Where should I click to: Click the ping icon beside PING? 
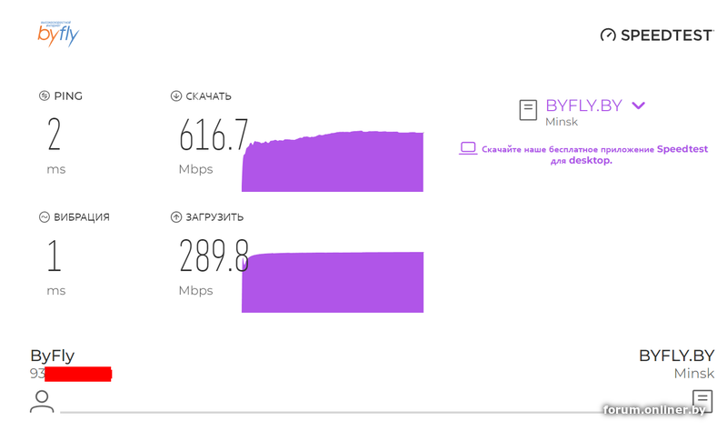[x=44, y=96]
